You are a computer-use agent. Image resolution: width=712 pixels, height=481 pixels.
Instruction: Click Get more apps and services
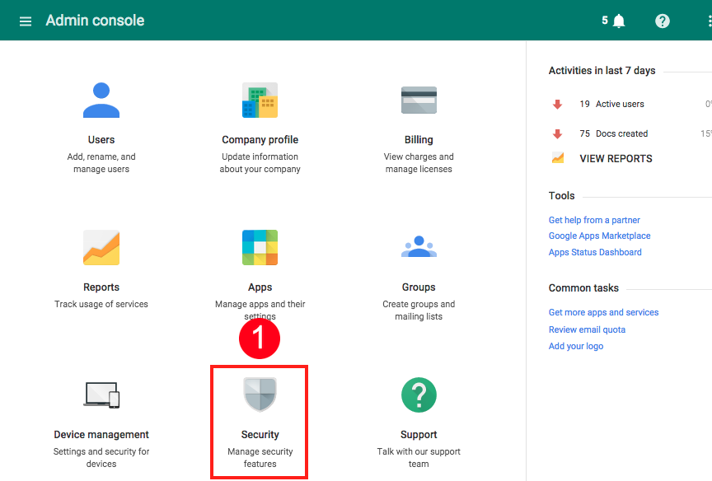coord(603,313)
